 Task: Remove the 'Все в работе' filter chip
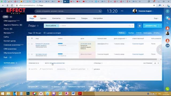[x=58, y=26]
